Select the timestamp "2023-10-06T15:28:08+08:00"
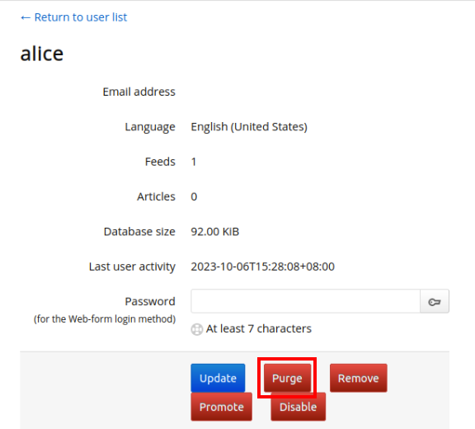The image size is (475, 429). tap(262, 266)
